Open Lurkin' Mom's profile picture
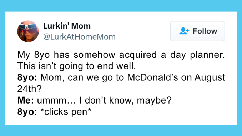The height and width of the screenshot is (136, 242). [x=28, y=31]
